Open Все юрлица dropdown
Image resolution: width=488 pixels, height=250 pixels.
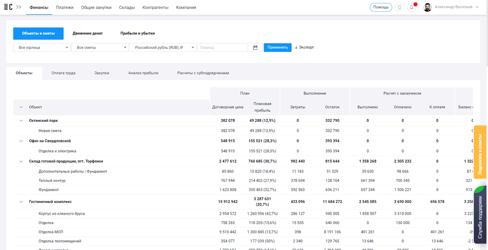(42, 47)
